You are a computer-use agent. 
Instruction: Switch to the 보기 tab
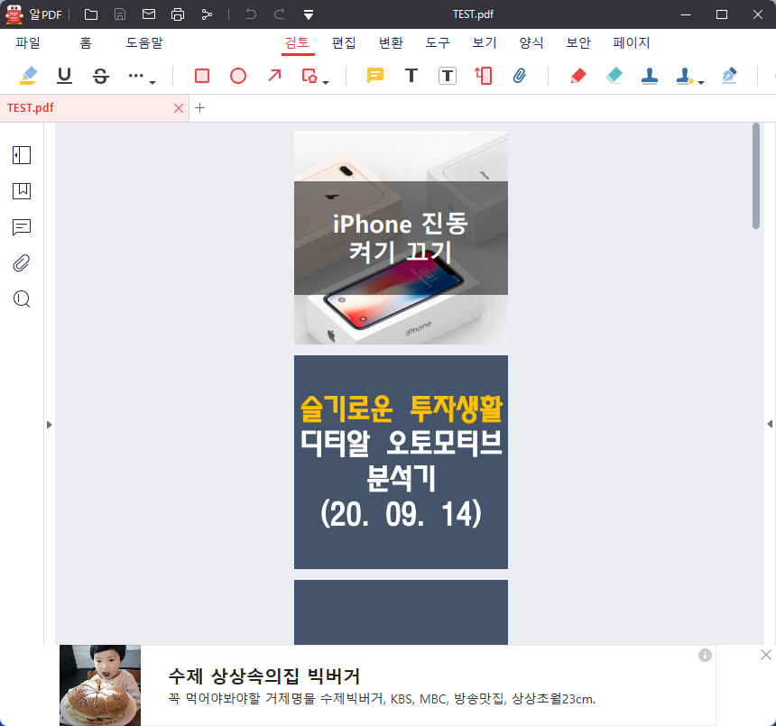click(485, 42)
